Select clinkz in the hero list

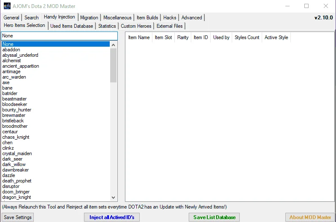click(56, 148)
